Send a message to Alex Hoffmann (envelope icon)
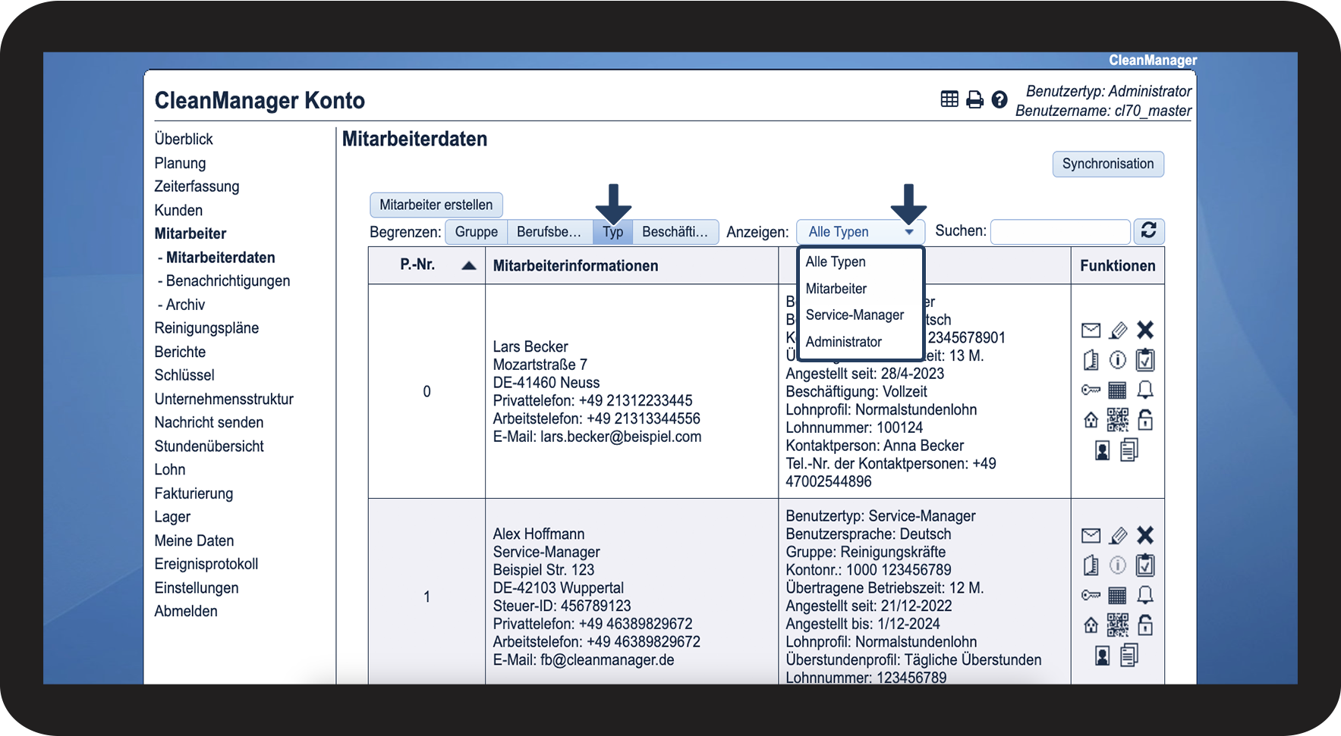1341x736 pixels. point(1091,536)
